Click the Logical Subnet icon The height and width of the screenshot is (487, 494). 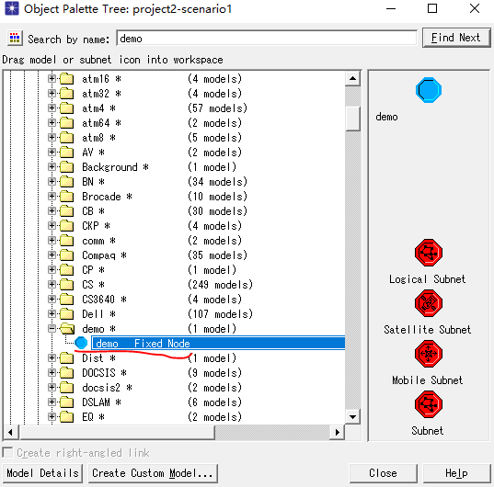(429, 253)
